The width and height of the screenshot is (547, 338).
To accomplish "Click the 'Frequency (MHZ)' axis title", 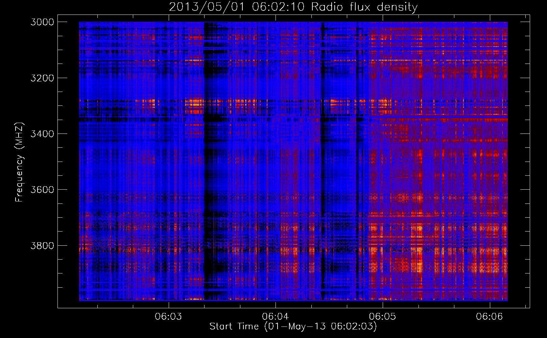I will 20,162.
